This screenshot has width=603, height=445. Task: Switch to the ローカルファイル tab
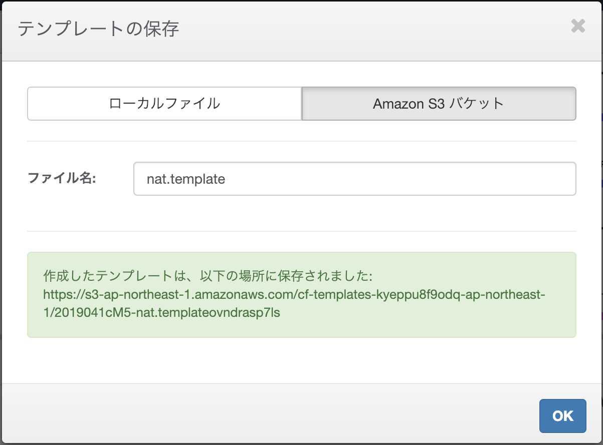coord(164,104)
